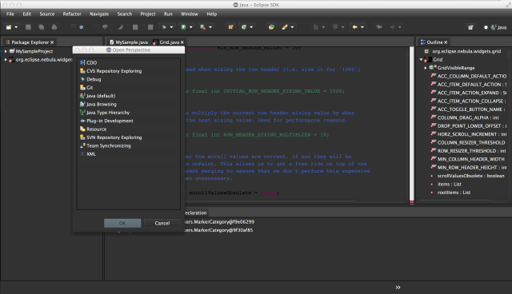
Task: Click the New Java Package icon
Action: point(231,27)
